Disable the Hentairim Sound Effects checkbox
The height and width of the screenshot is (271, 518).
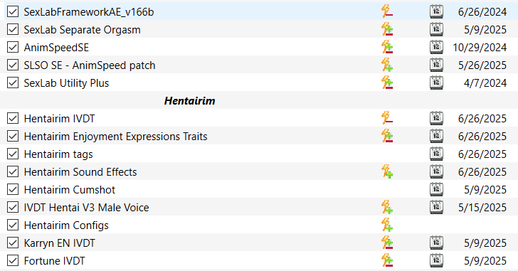coord(13,171)
